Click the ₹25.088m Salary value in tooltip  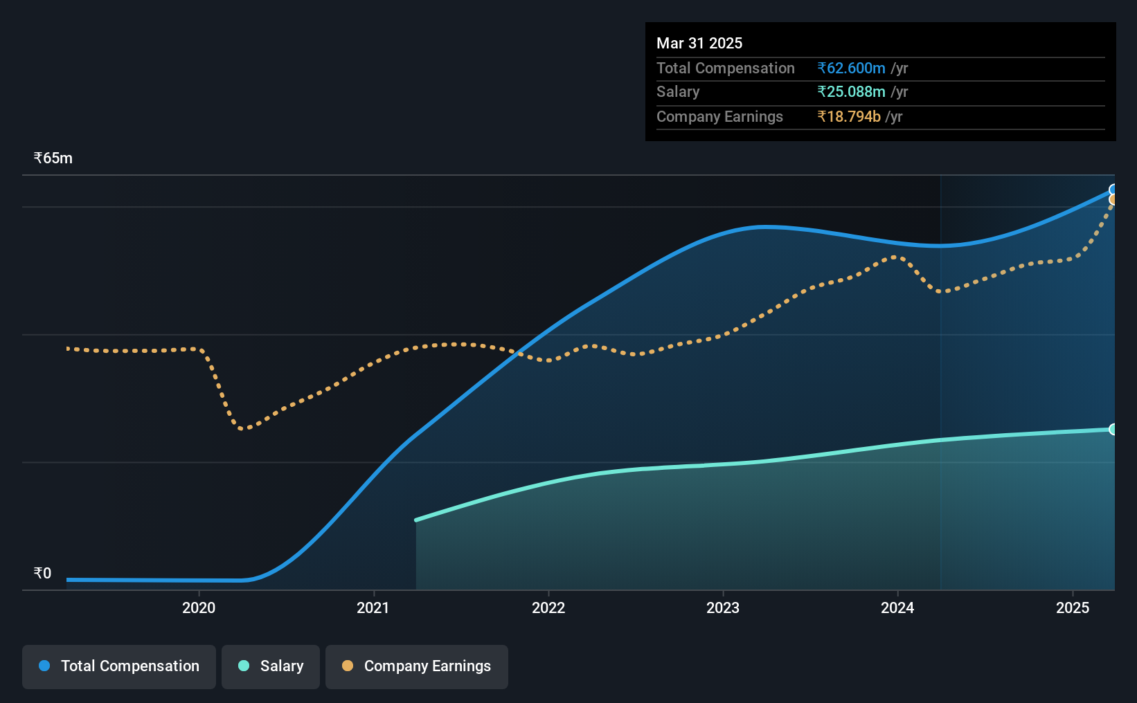click(x=851, y=91)
